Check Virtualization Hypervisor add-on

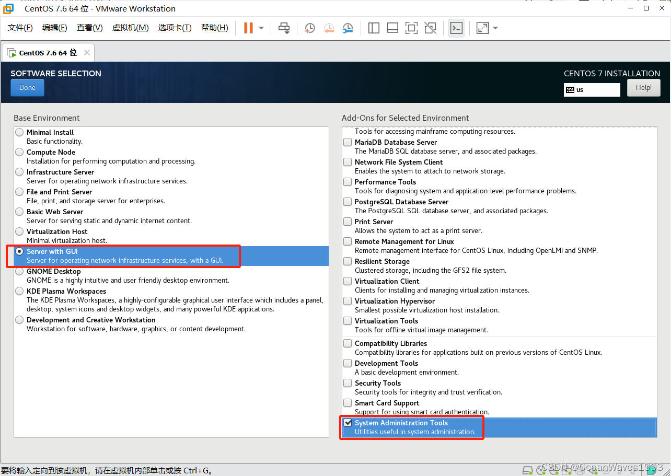pos(348,301)
